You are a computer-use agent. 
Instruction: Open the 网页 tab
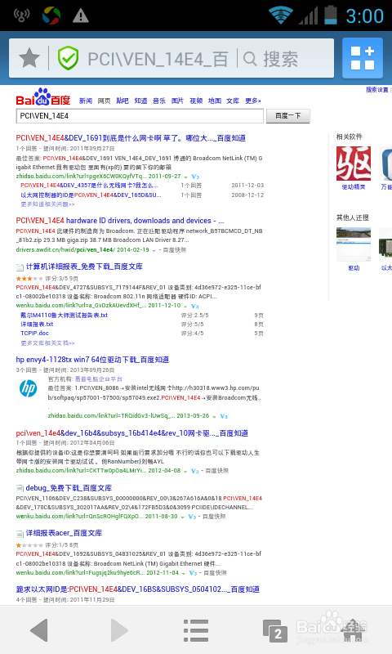(x=105, y=101)
